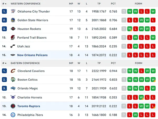Click the Cleveland Cavaliers logo
Viewport: 158px width, 119px height.
(x=13, y=71)
